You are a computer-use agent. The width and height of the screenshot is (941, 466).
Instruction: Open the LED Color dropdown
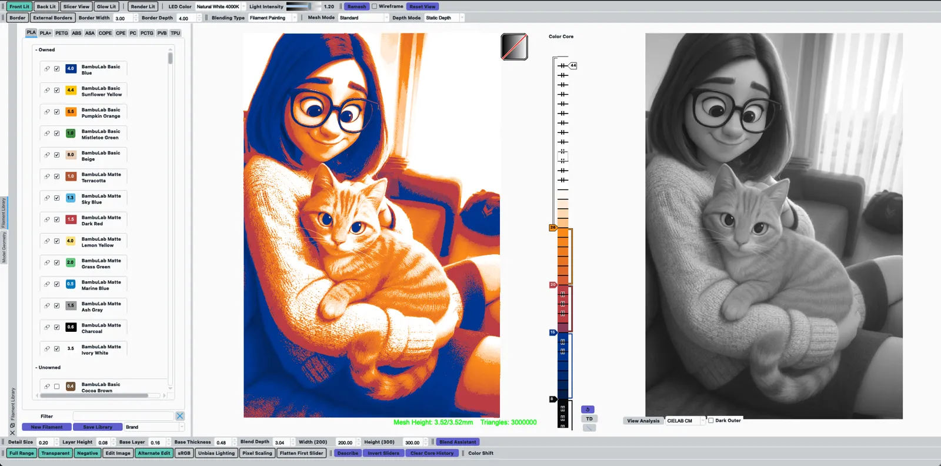coord(221,6)
